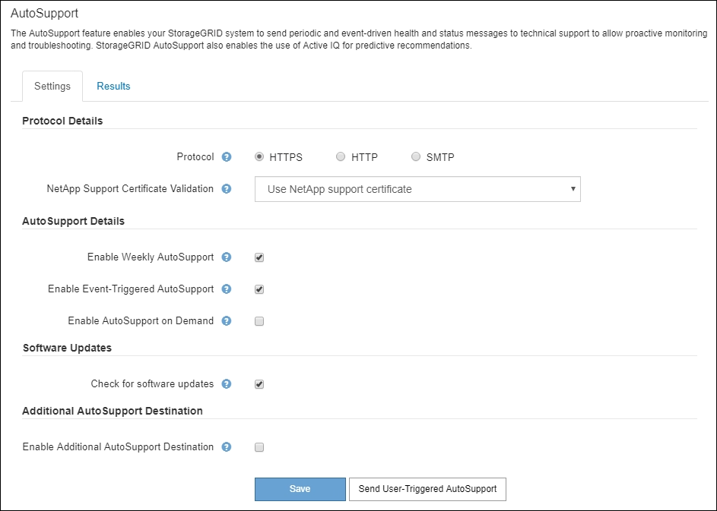View help for Enable AutoSupport on Demand
The width and height of the screenshot is (717, 511).
[227, 321]
